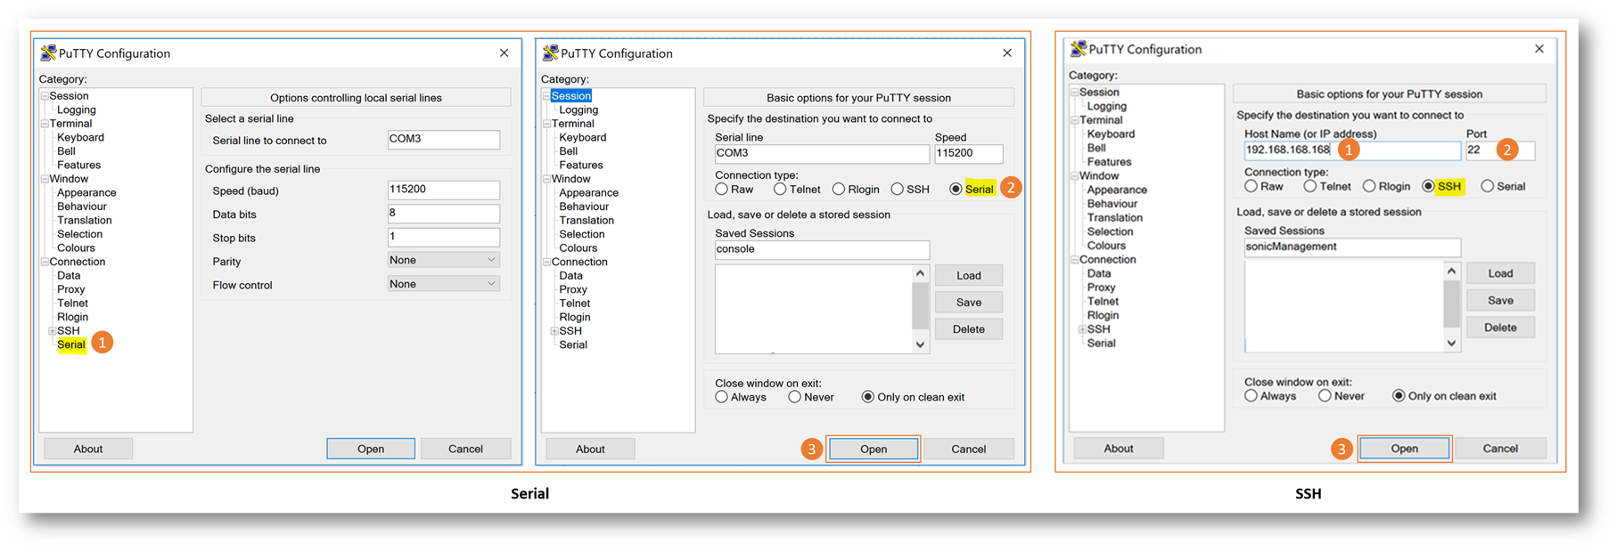Select Serial connection type beside SSH in middle window
Screen dimensions: 1616x551
[x=956, y=189]
